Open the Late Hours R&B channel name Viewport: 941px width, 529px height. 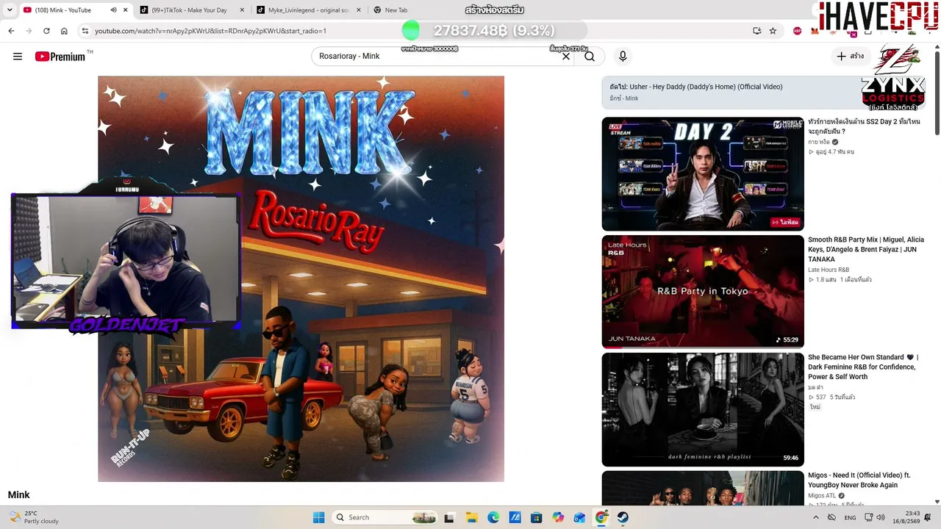(829, 270)
